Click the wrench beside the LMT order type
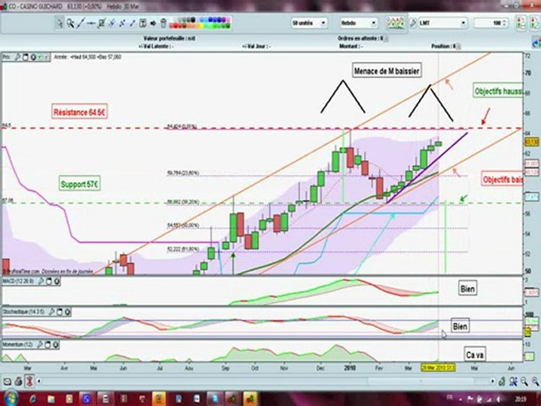The width and height of the screenshot is (541, 406). point(413,23)
